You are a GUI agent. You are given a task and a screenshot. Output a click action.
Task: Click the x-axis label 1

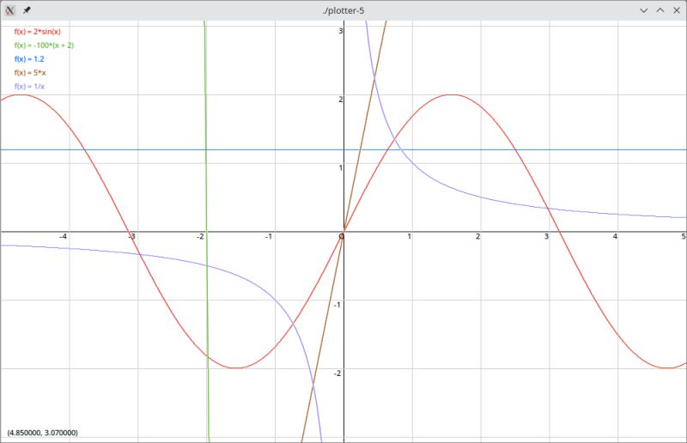point(410,237)
